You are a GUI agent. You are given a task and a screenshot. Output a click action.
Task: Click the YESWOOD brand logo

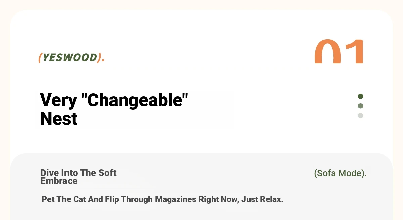72,57
